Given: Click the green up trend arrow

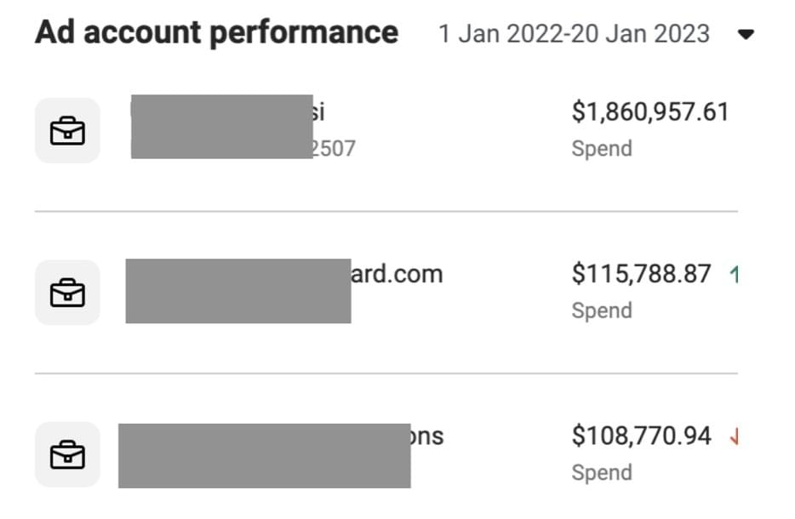Looking at the screenshot, I should 733,275.
